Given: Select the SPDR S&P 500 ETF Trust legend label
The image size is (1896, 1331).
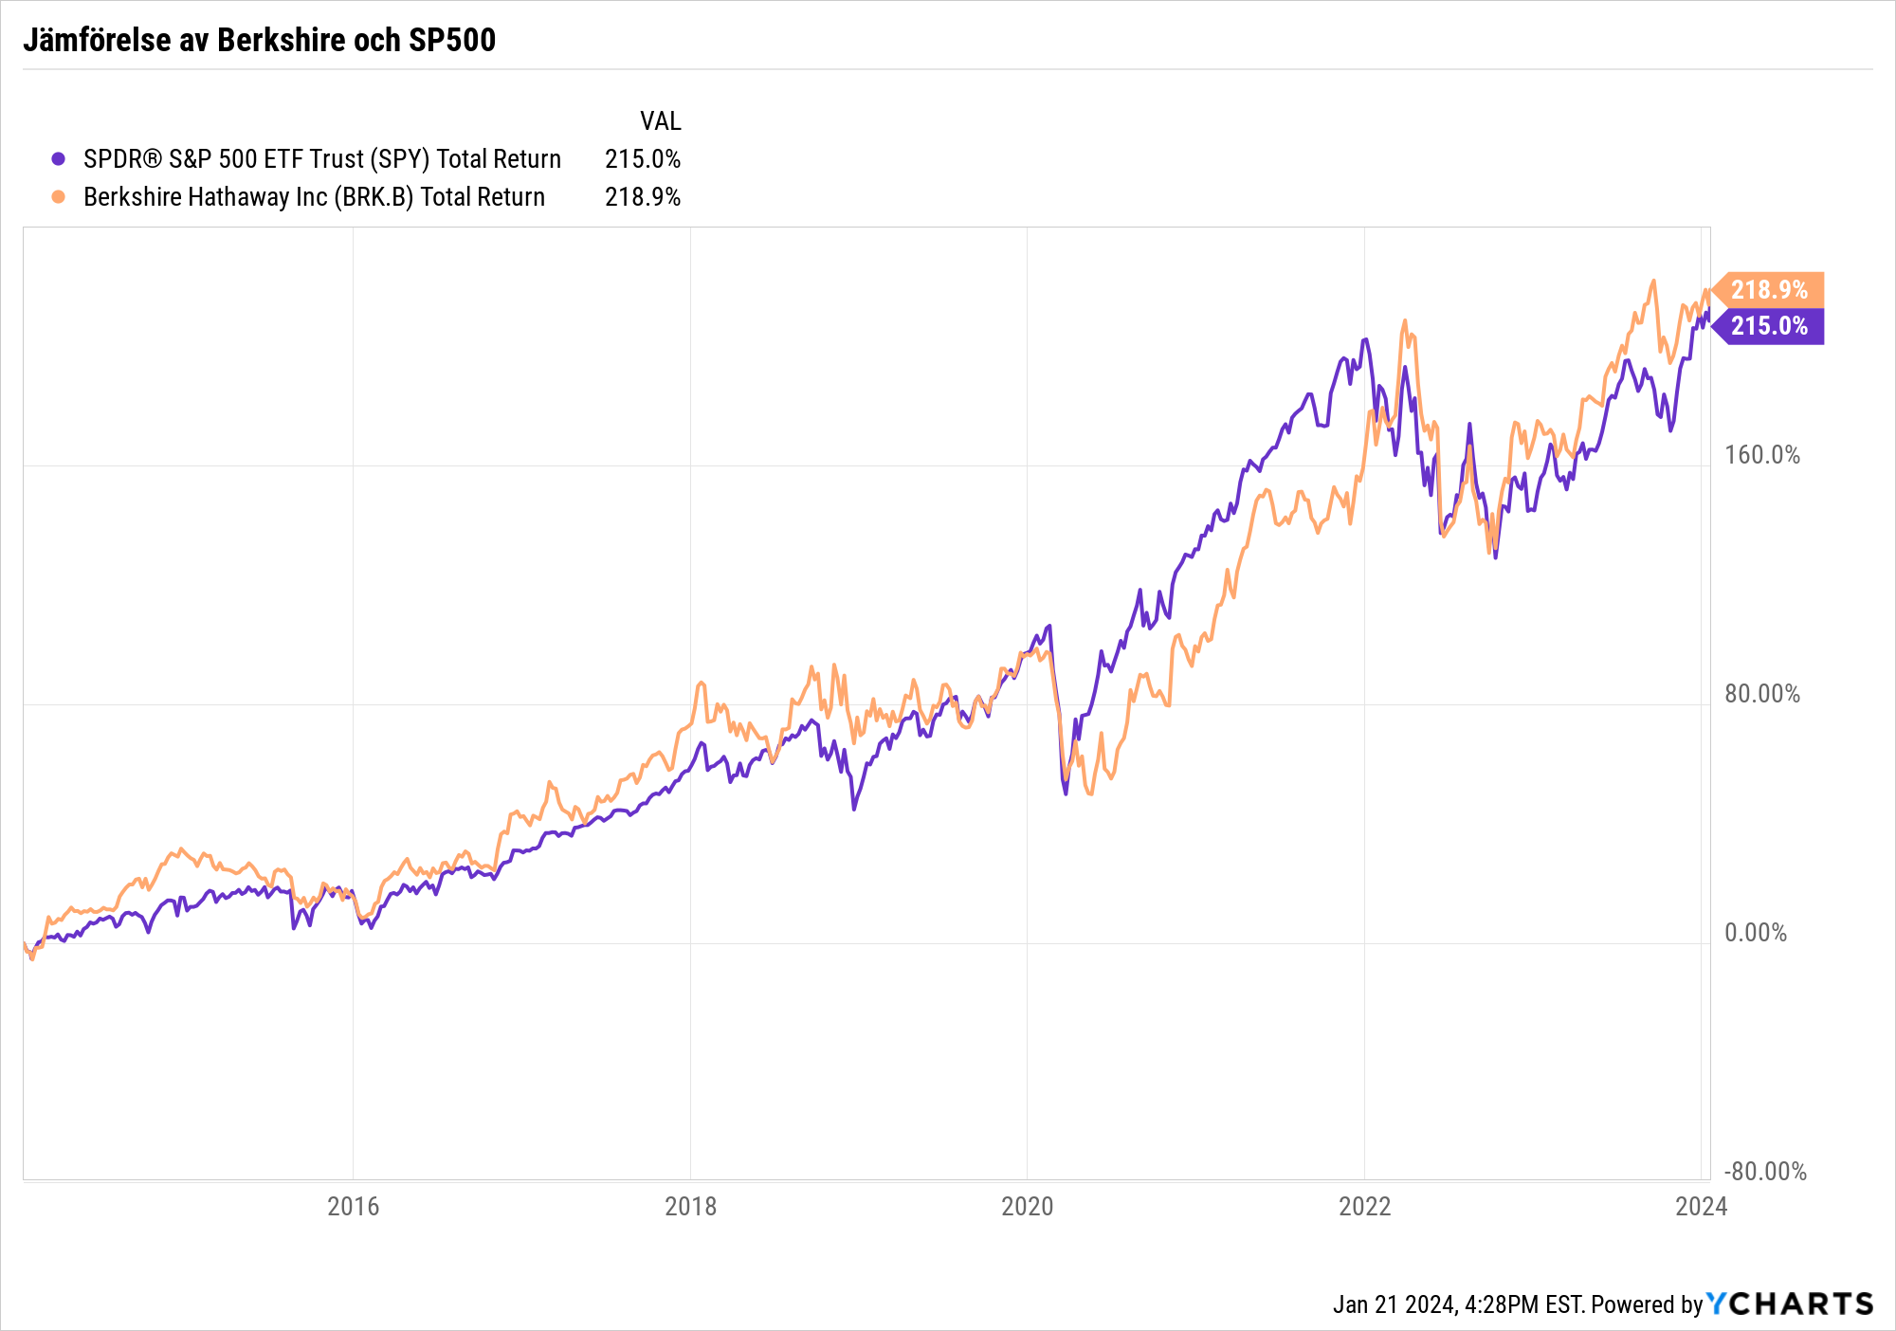Looking at the screenshot, I should pos(322,159).
